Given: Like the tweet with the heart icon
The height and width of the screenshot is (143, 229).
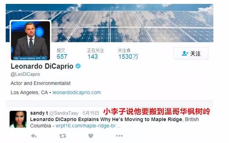Looking at the screenshot, I should pos(91,136).
